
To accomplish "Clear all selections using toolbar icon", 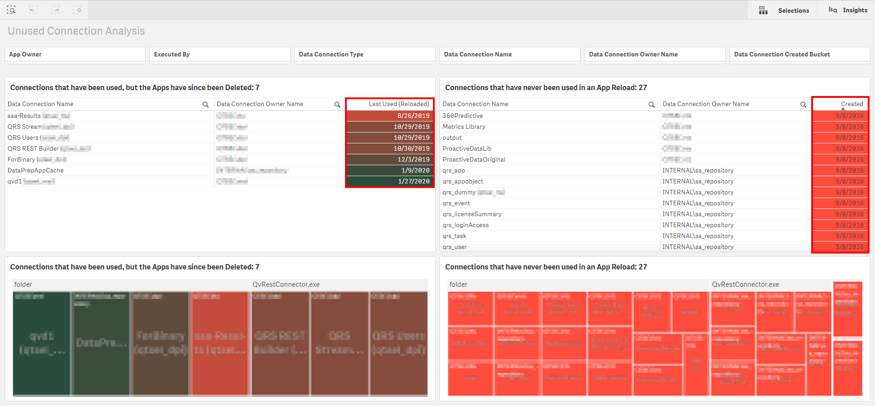I will 77,10.
